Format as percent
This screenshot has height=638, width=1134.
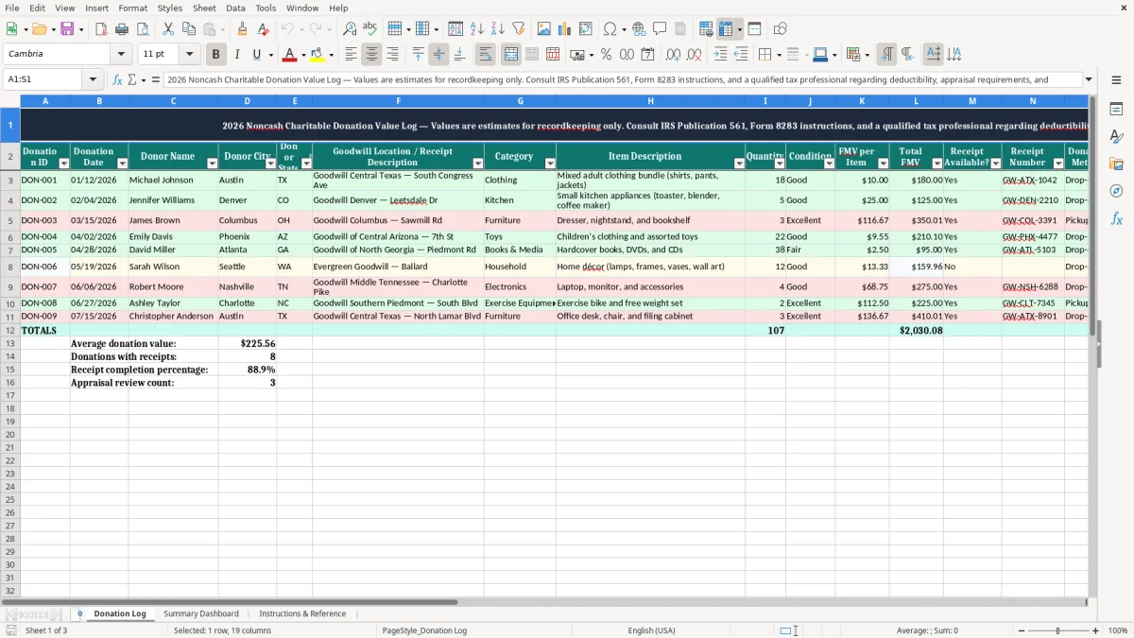[x=607, y=55]
